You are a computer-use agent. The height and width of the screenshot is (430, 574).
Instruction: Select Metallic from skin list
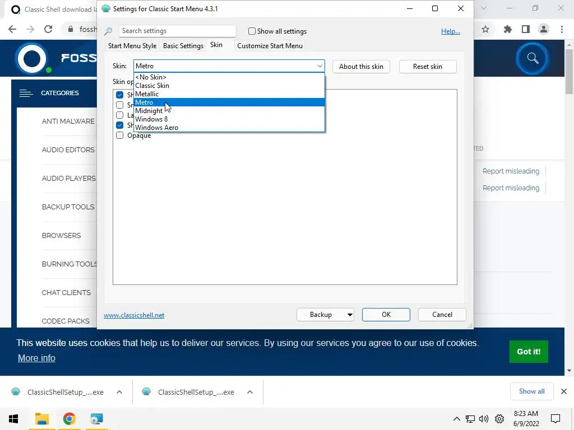point(229,94)
